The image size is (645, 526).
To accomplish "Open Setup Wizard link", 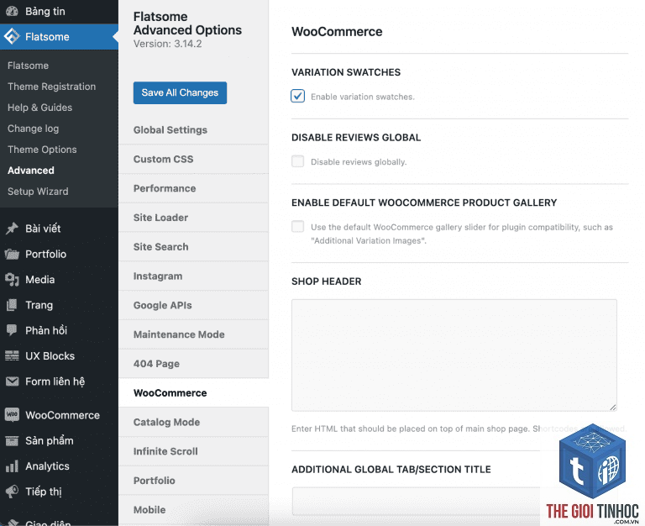I will click(x=38, y=192).
